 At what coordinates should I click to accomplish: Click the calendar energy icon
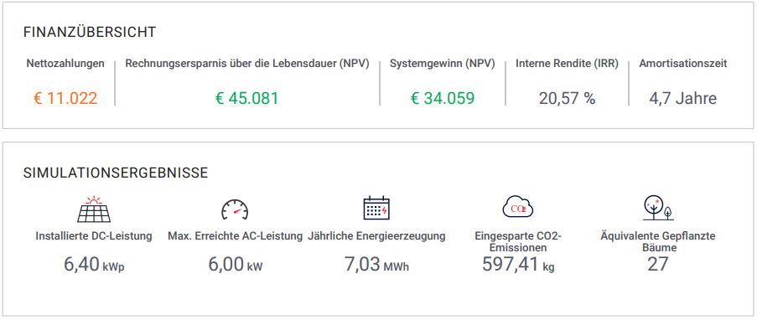[376, 208]
